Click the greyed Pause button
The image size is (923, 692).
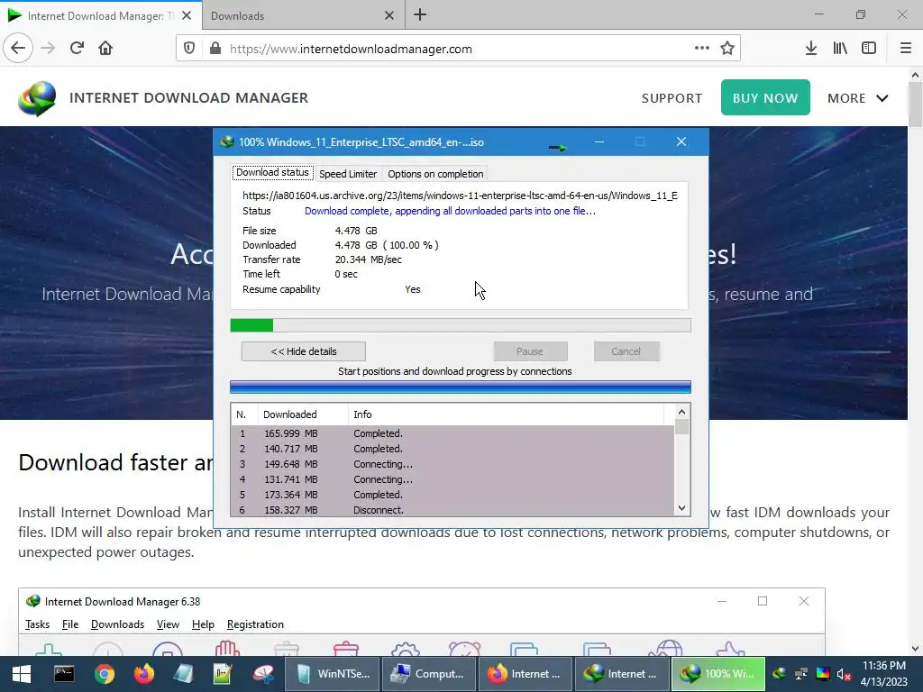pyautogui.click(x=530, y=351)
